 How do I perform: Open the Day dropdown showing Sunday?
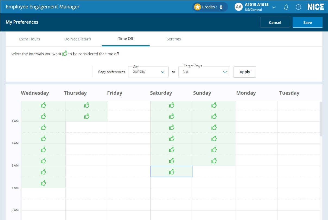pos(148,72)
